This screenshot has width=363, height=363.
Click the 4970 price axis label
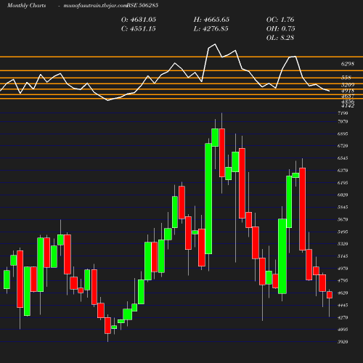343,269
